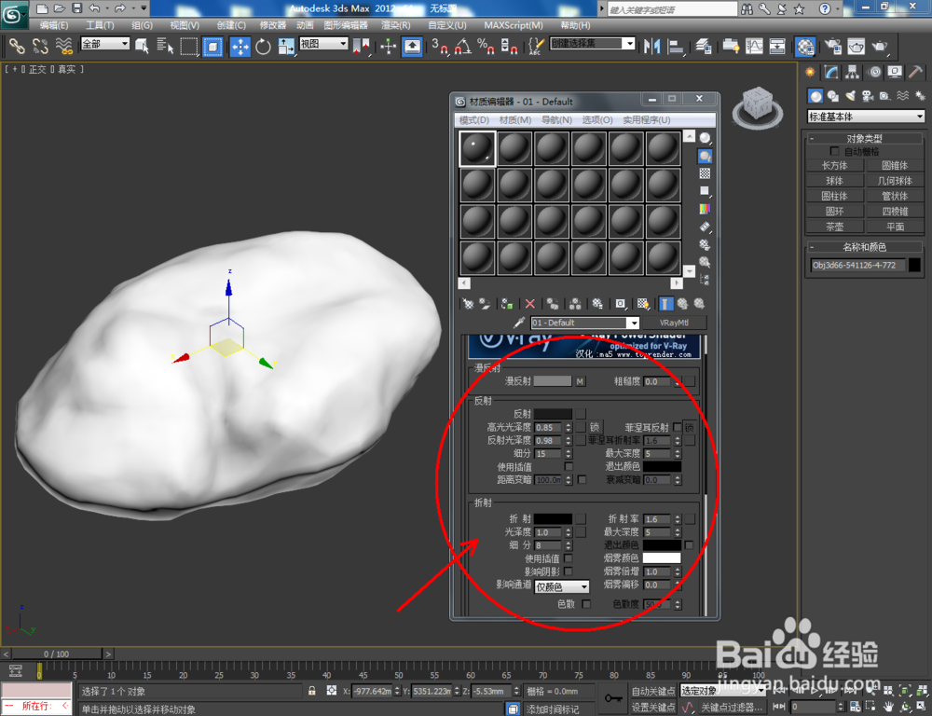Viewport: 932px width, 716px height.
Task: Select the Link tool in main toolbar
Action: pos(17,46)
